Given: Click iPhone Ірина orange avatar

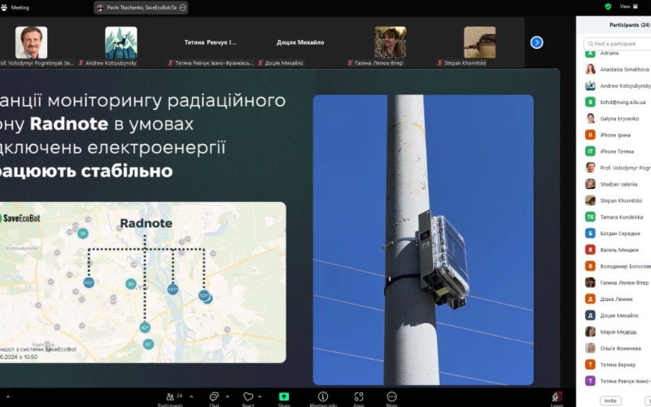Looking at the screenshot, I should click(591, 135).
